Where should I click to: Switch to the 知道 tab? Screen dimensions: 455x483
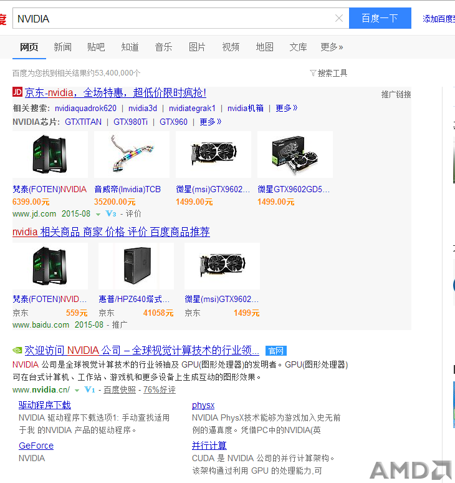click(130, 47)
